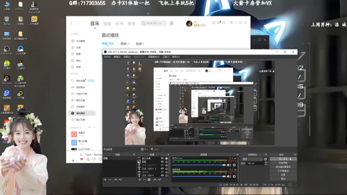Click 停止推流 button in OBS controls
Screen dimensions: 347x195
click(x=283, y=159)
